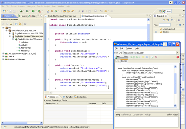
Task: Click the Step icon in Selenium IDE
Action: (x=147, y=57)
